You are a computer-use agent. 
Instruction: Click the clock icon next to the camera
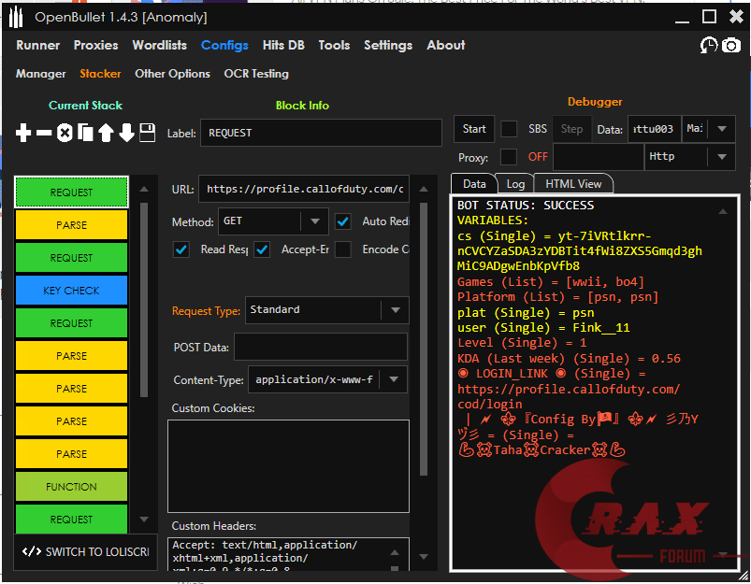click(709, 45)
